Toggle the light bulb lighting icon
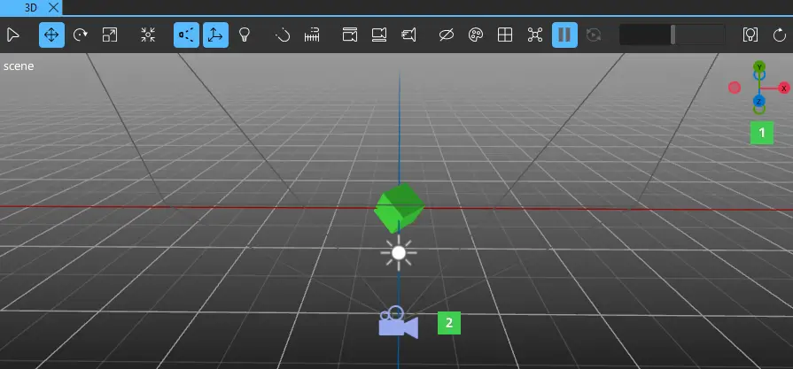The image size is (793, 369). click(244, 35)
